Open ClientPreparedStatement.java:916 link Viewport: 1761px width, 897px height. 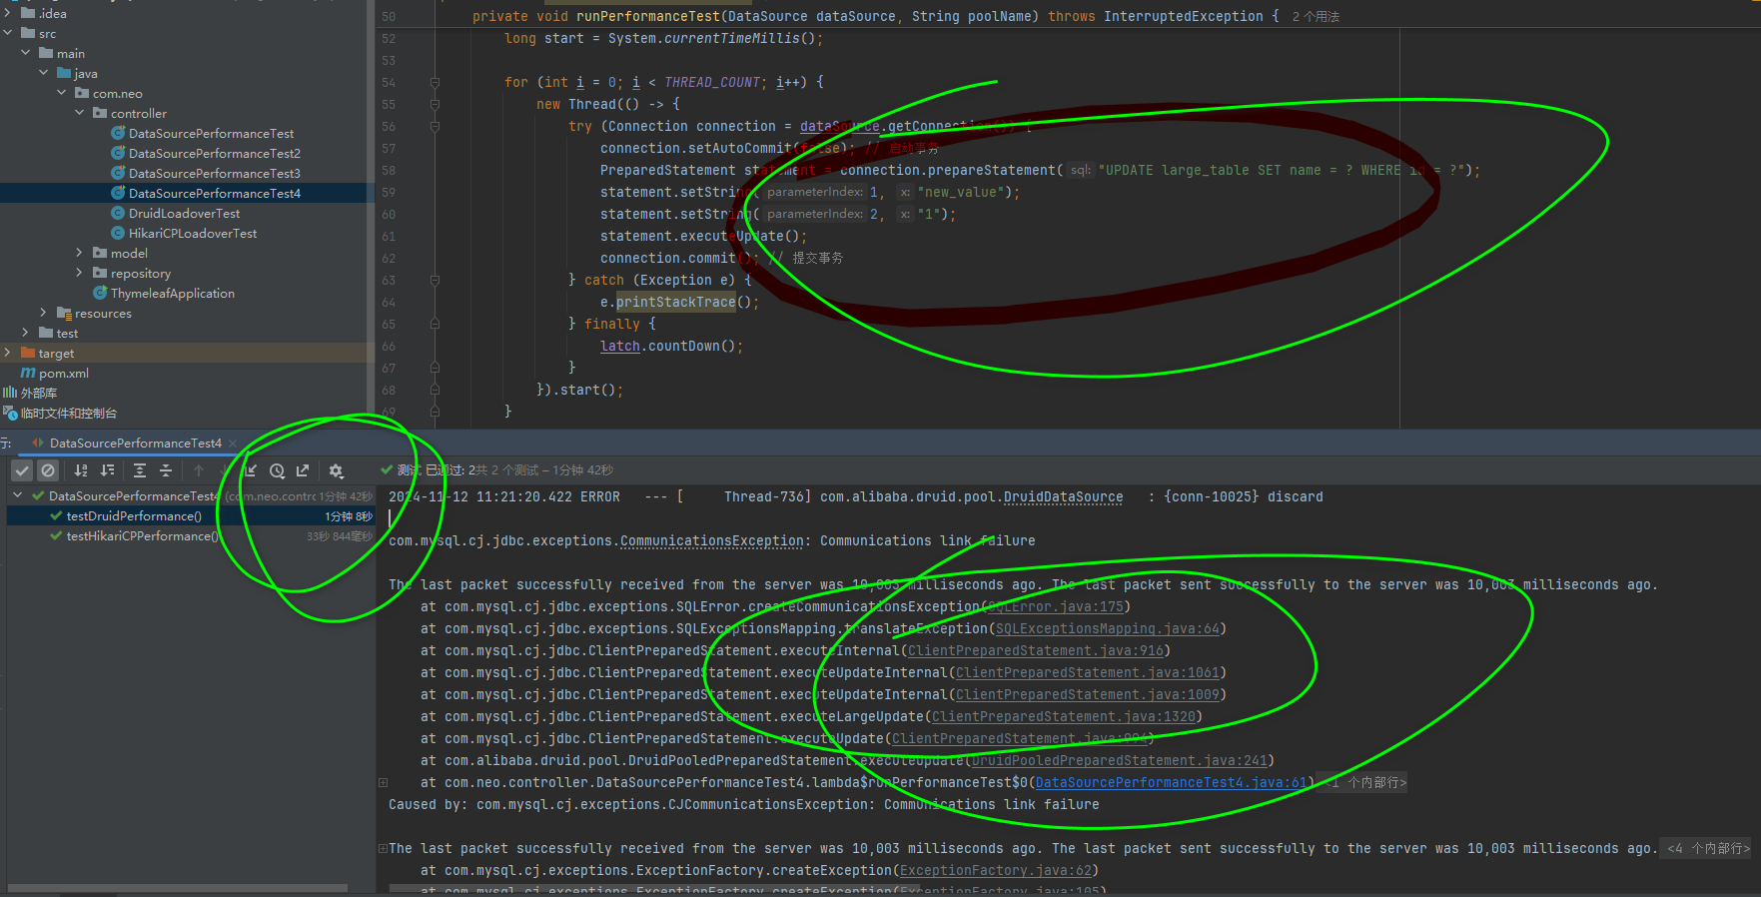pyautogui.click(x=1036, y=650)
